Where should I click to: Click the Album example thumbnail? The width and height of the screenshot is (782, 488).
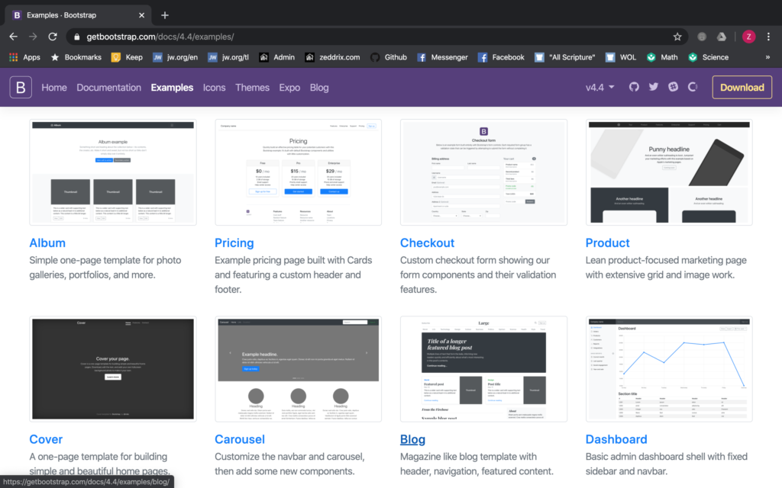[x=113, y=172]
